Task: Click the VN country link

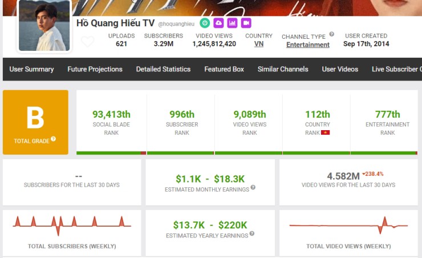Action: pyautogui.click(x=258, y=44)
